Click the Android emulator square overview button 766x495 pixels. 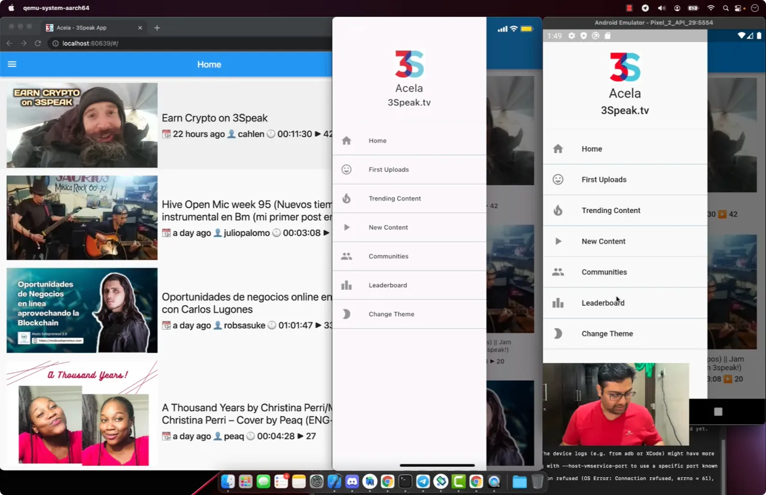tap(718, 411)
